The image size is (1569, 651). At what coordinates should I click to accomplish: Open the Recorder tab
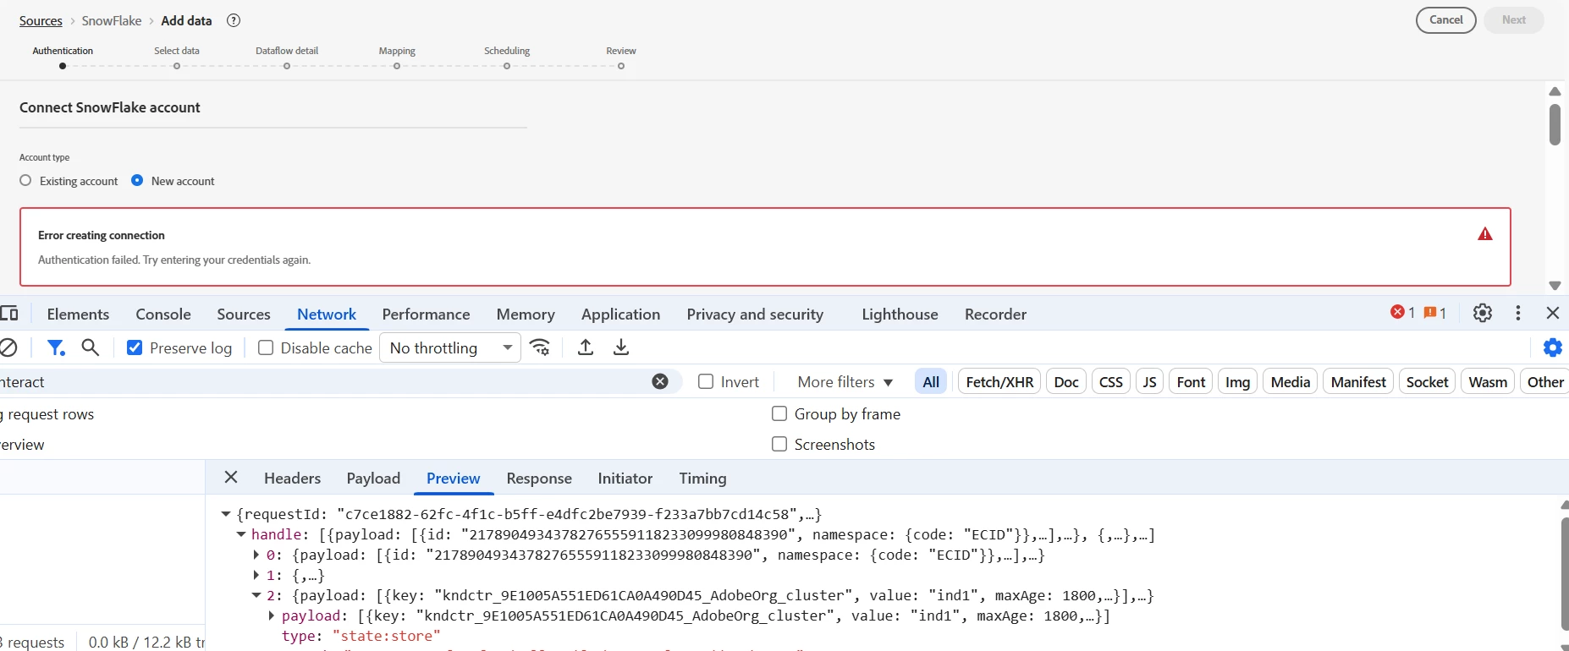tap(995, 314)
